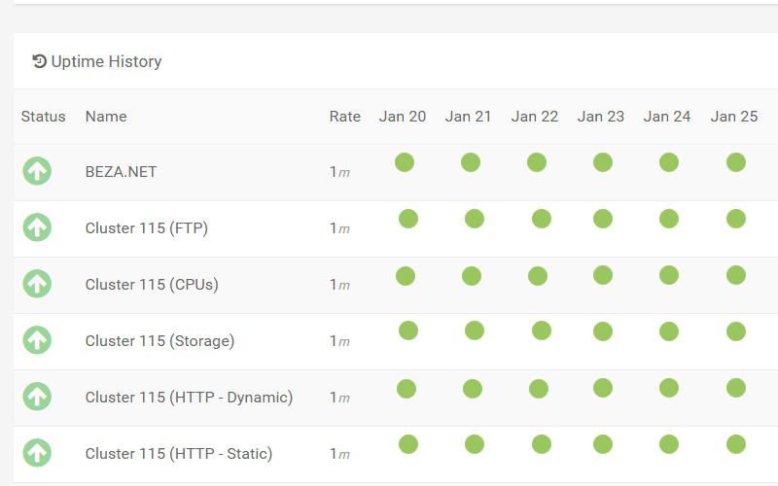
Task: Open Cluster 115 (HTTP - Static) monitor
Action: [x=179, y=454]
